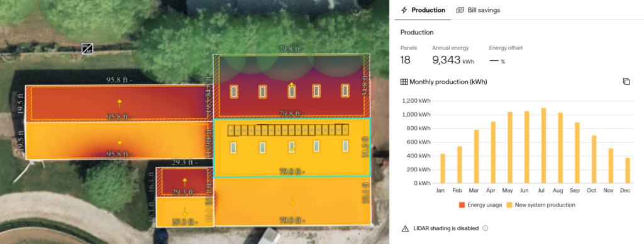Click the December production bar

coord(628,171)
